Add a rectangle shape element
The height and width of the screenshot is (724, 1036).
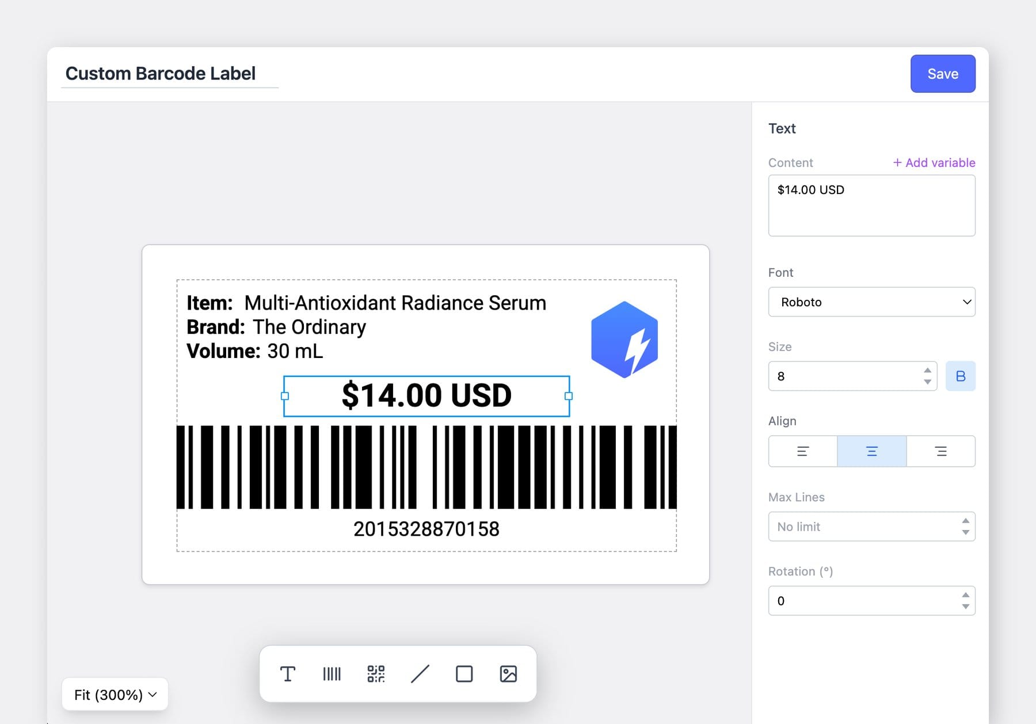464,673
